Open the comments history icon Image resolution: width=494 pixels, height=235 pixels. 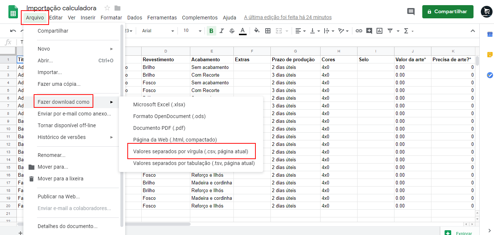coord(411,11)
